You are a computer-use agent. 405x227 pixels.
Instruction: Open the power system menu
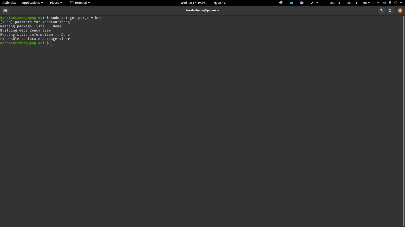tap(398, 3)
